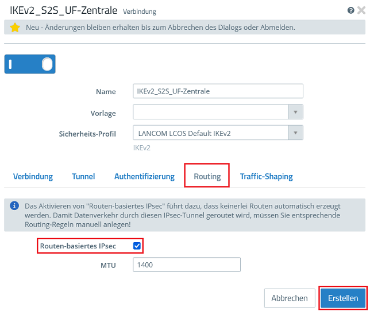The image size is (370, 311).
Task: Click the star icon in the notice banner
Action: (15, 28)
